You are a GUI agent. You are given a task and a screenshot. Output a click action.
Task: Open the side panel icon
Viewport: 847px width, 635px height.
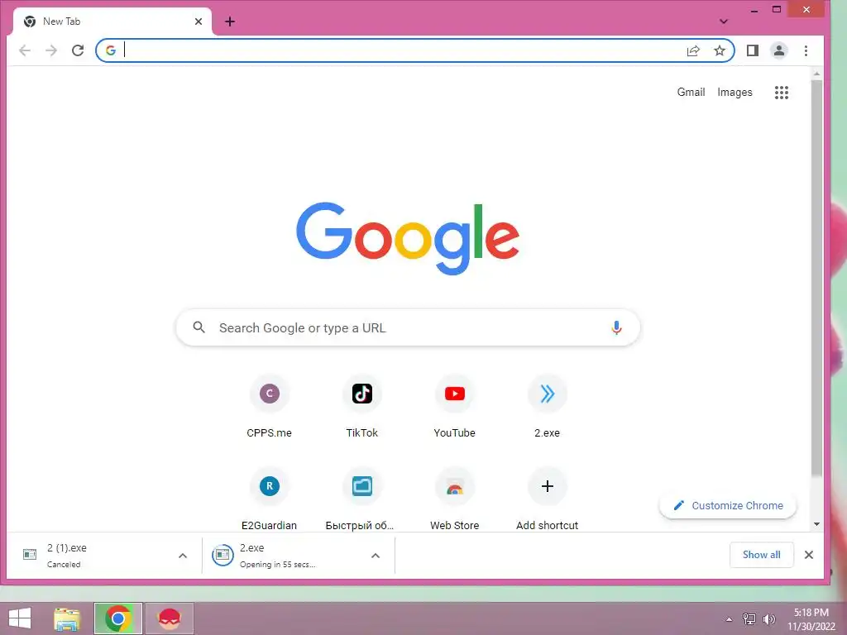click(x=753, y=50)
